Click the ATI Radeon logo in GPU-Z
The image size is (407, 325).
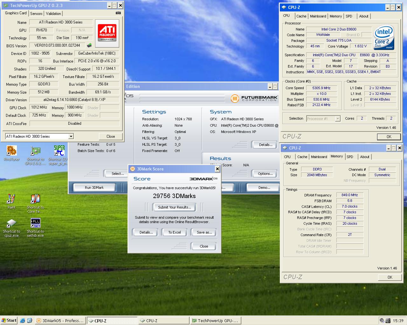tap(107, 33)
